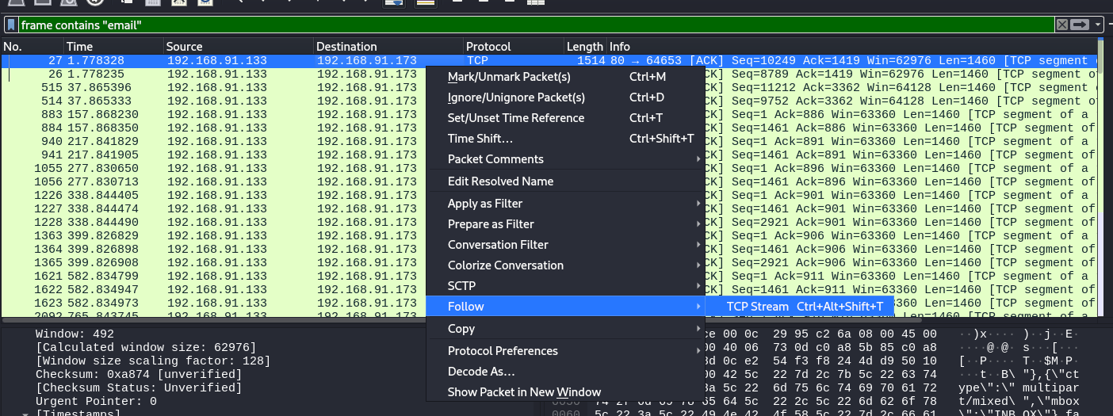The height and width of the screenshot is (416, 1113).
Task: Select Mark/Unmark Packet(s) menu entry
Action: click(509, 77)
